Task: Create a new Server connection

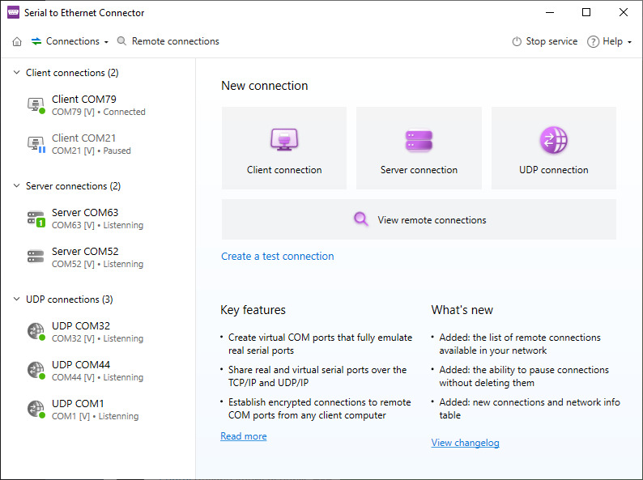Action: coord(419,148)
